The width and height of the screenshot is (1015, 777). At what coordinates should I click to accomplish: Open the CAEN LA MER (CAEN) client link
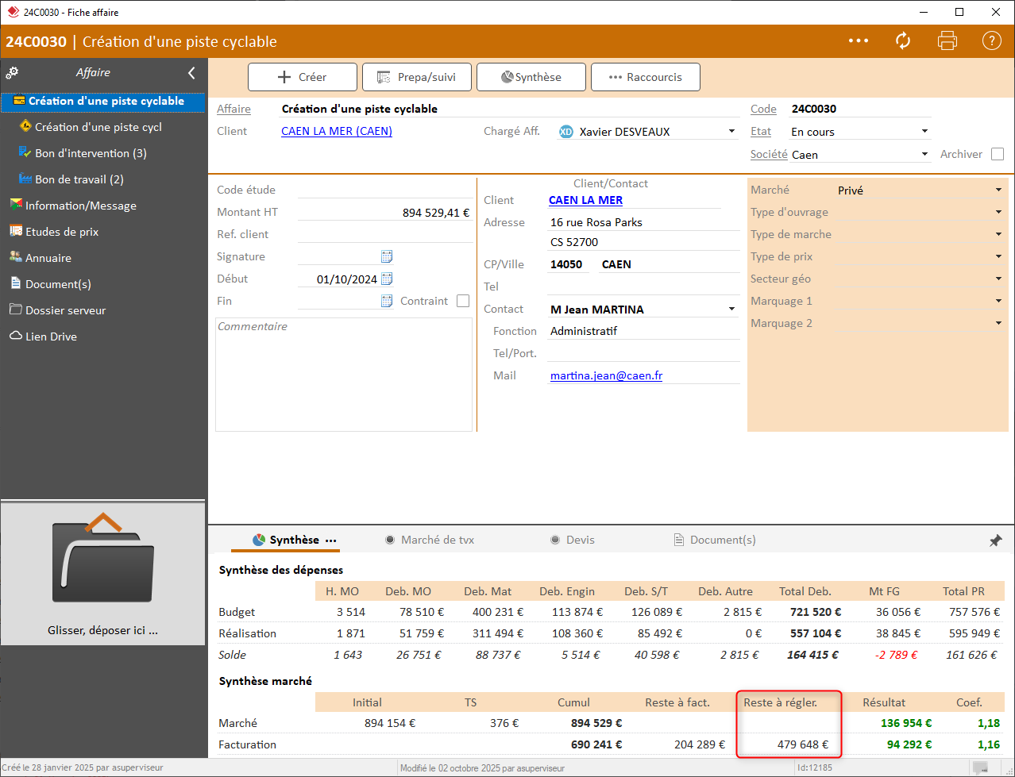coord(337,131)
